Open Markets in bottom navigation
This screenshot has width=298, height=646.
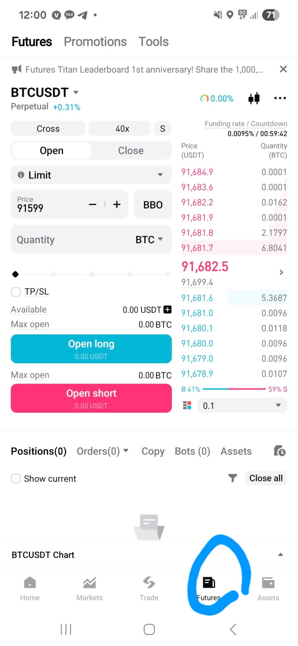(89, 588)
